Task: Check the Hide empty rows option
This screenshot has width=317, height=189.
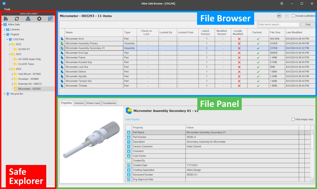Action: click(293, 119)
